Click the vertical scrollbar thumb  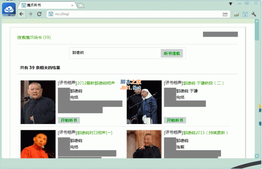[x=257, y=32]
